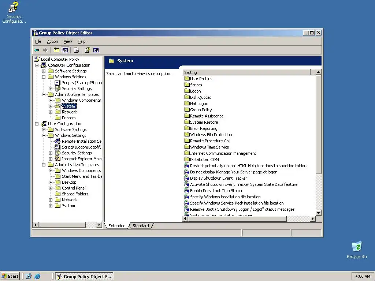
Task: Click the Help toolbar icon
Action: pyautogui.click(x=87, y=50)
